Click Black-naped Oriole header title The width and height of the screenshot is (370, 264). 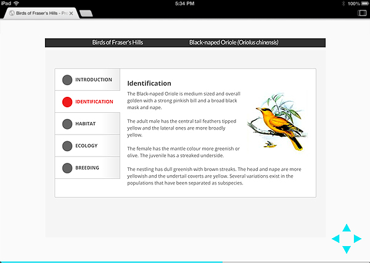(x=234, y=43)
